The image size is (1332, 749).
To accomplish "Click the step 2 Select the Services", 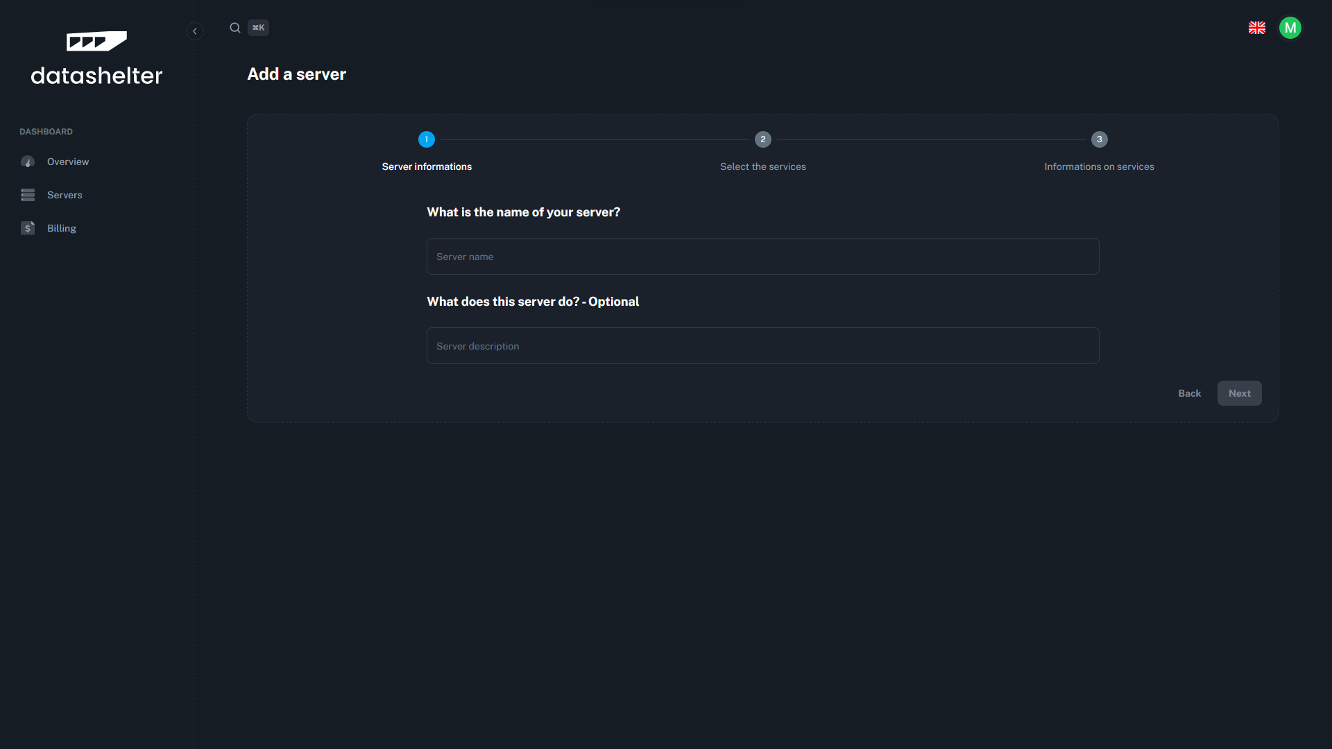I will (763, 139).
